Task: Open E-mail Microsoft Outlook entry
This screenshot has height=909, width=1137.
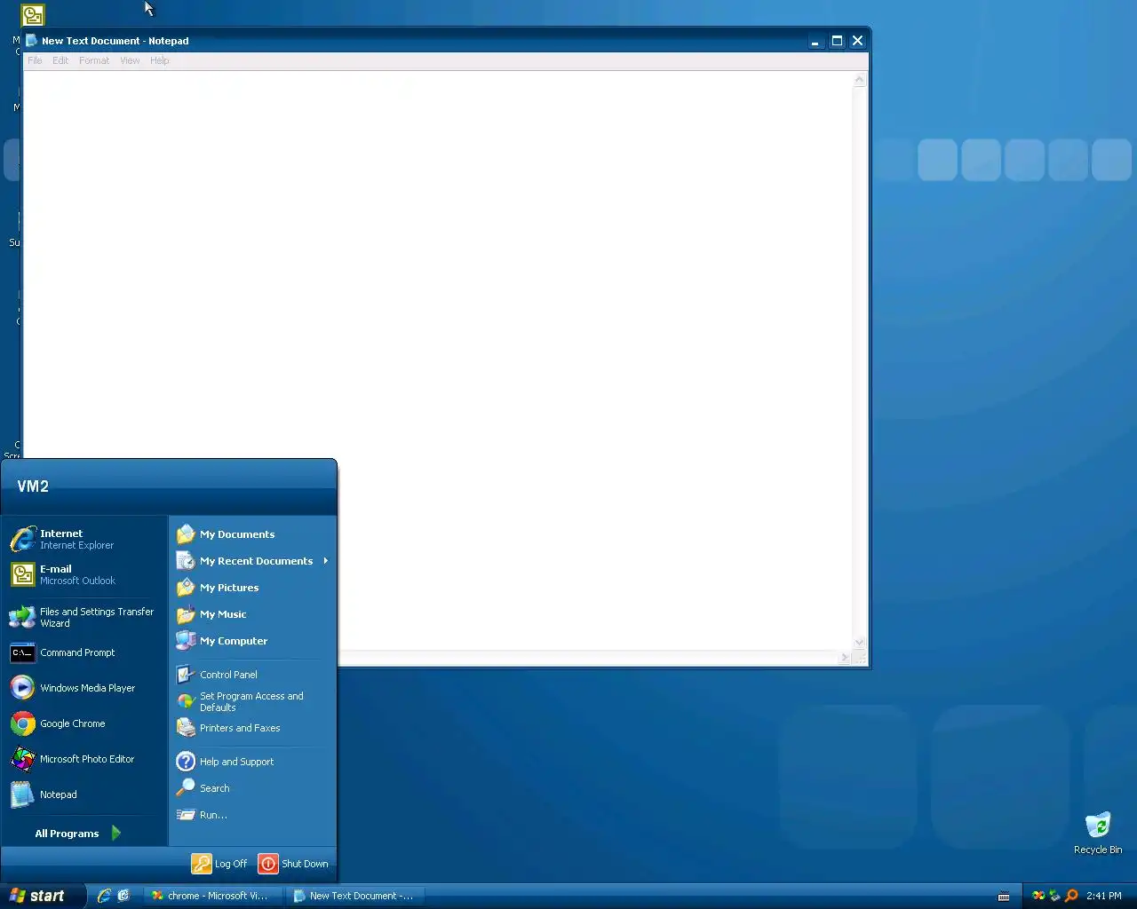Action: (x=84, y=574)
